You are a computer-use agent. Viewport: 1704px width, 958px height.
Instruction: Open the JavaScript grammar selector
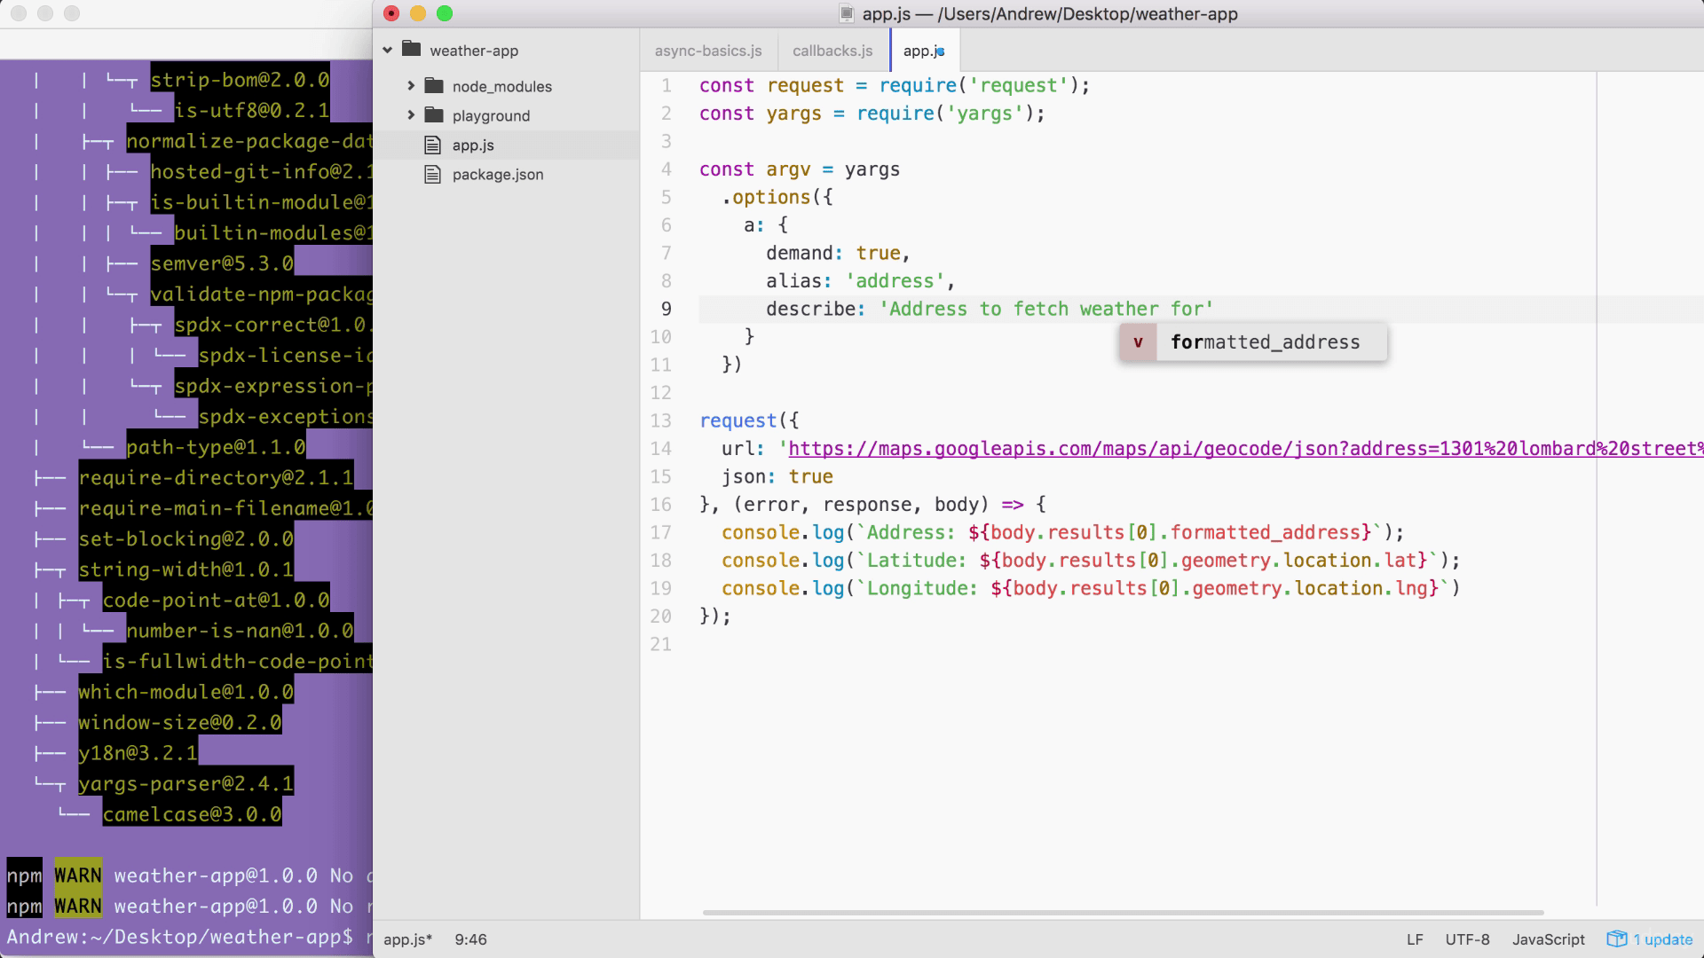(x=1549, y=939)
